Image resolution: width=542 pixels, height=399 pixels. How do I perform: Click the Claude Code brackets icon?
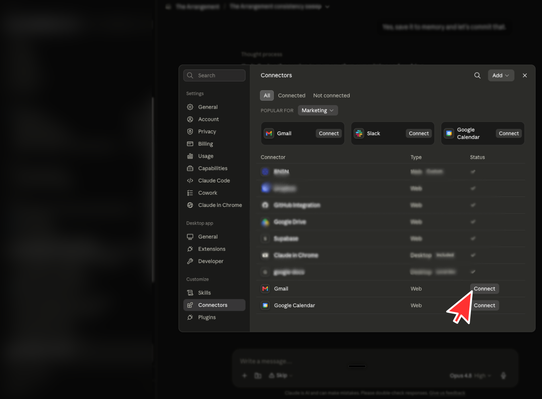(190, 180)
